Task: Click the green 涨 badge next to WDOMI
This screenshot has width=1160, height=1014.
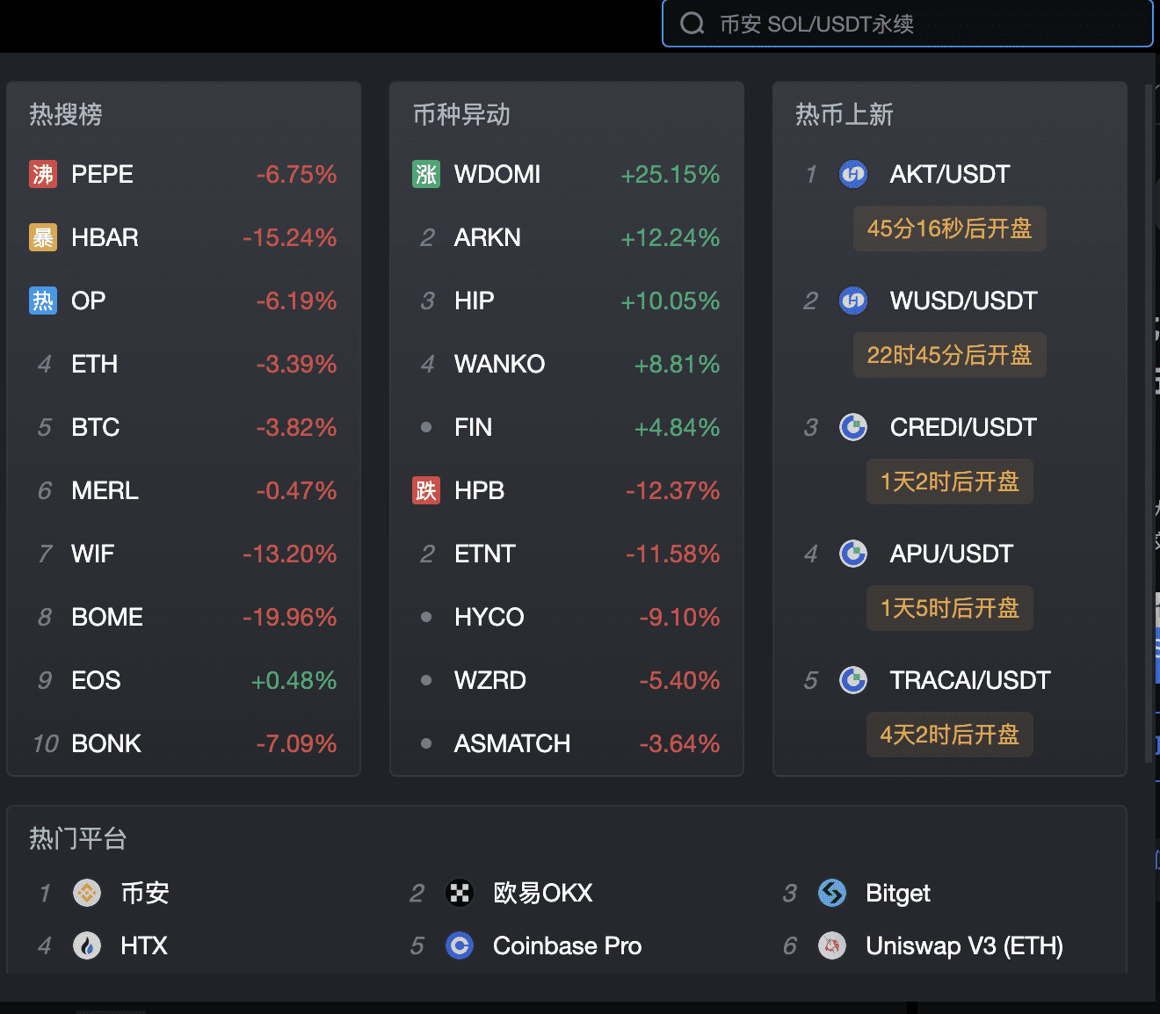Action: (x=426, y=174)
